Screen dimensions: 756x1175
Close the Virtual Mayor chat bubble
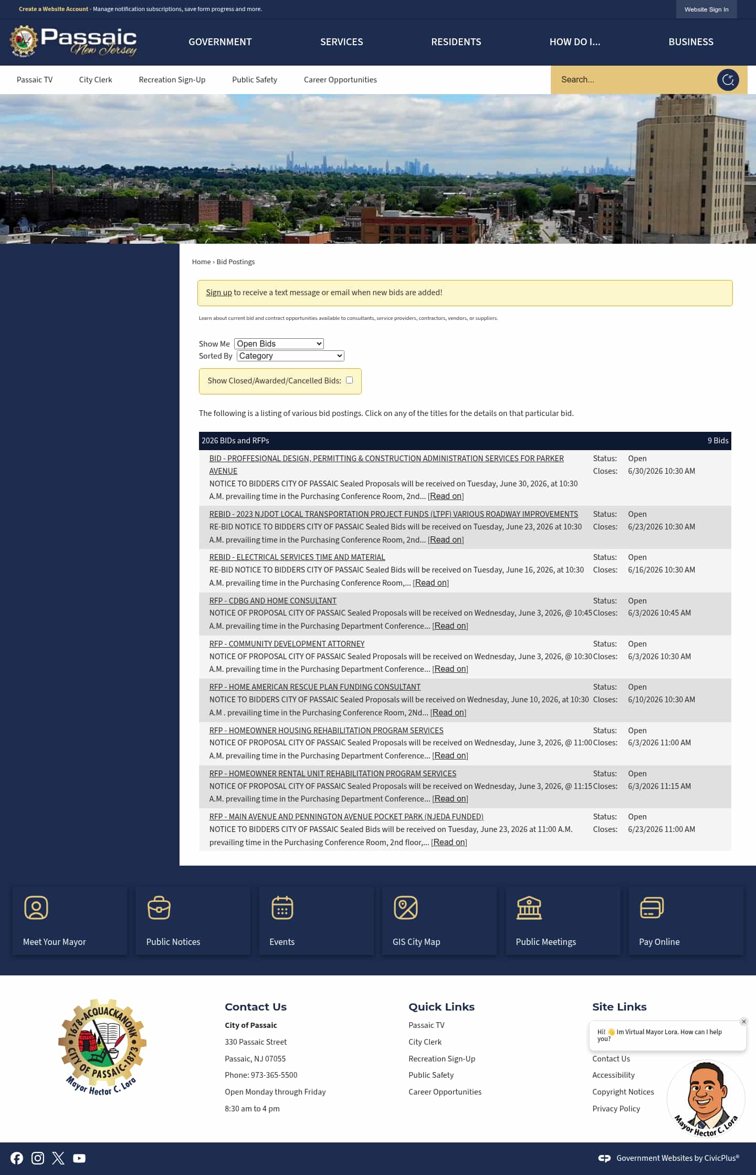pyautogui.click(x=743, y=1022)
